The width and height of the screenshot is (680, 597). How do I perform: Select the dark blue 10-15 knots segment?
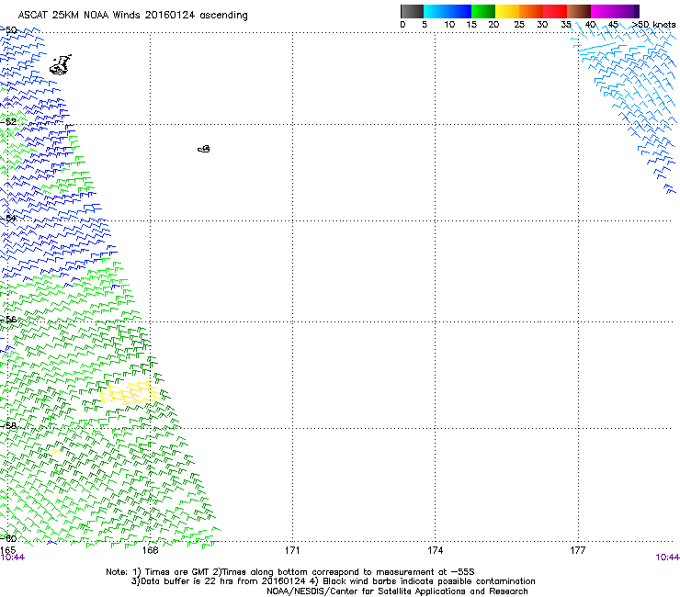click(x=459, y=11)
